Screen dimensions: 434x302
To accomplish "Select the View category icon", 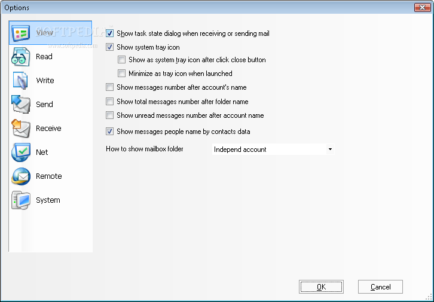I will 20,33.
